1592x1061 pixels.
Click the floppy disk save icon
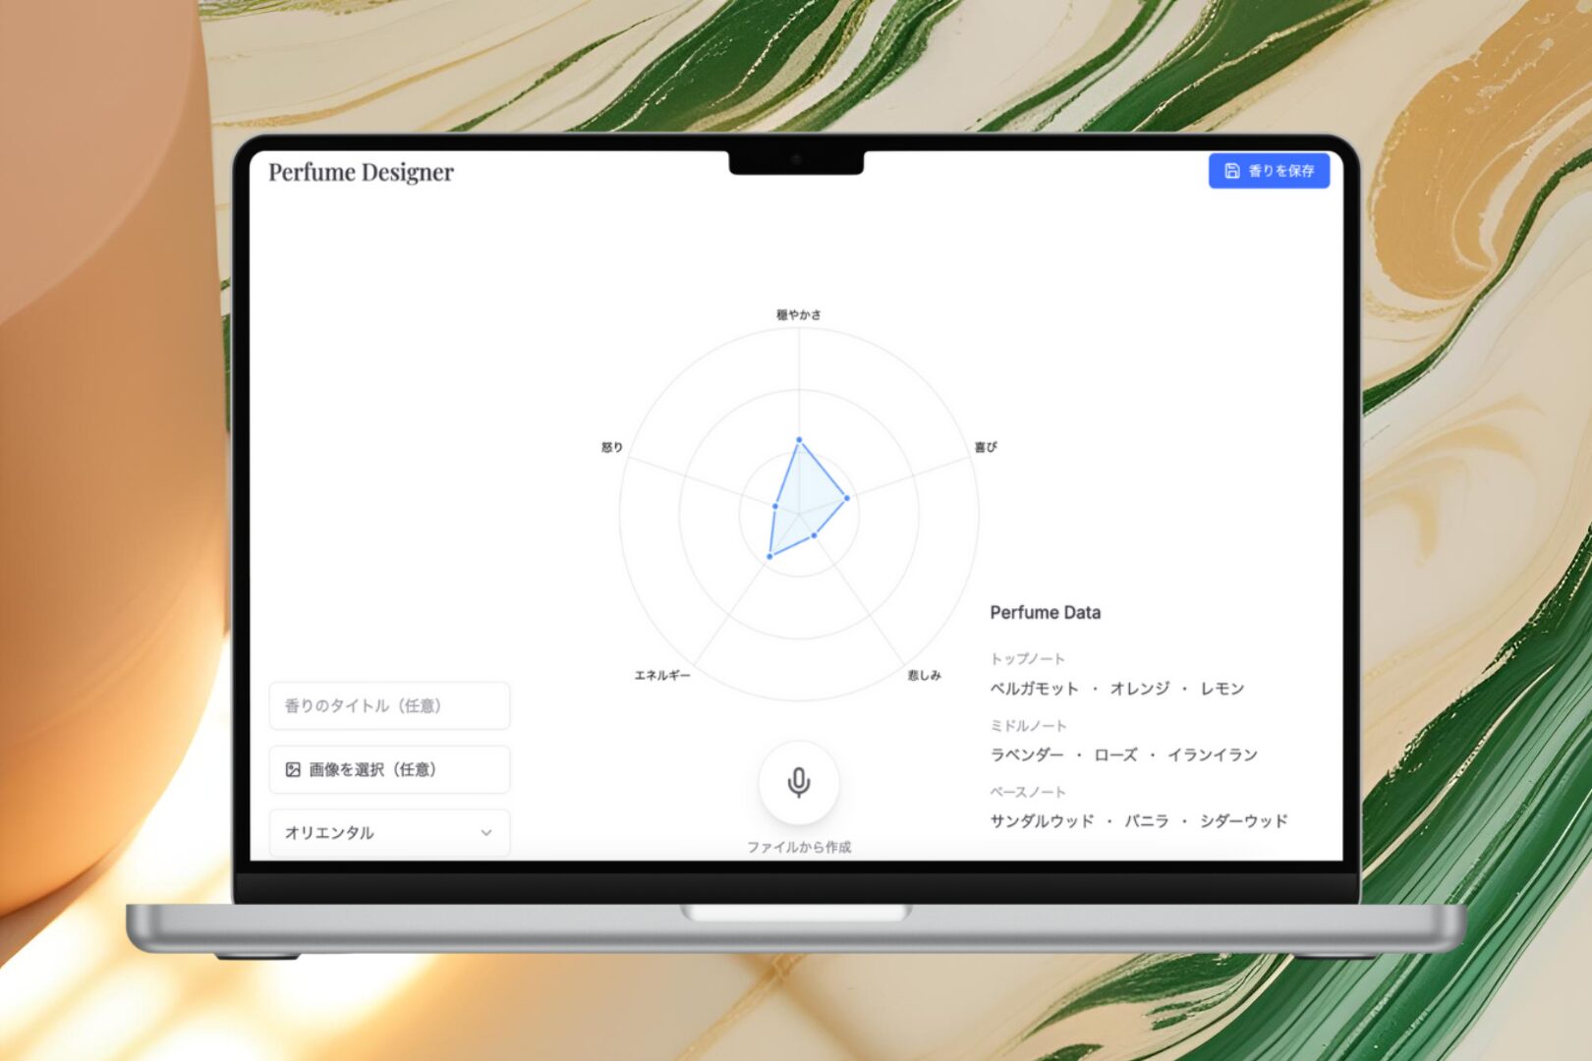tap(1231, 171)
